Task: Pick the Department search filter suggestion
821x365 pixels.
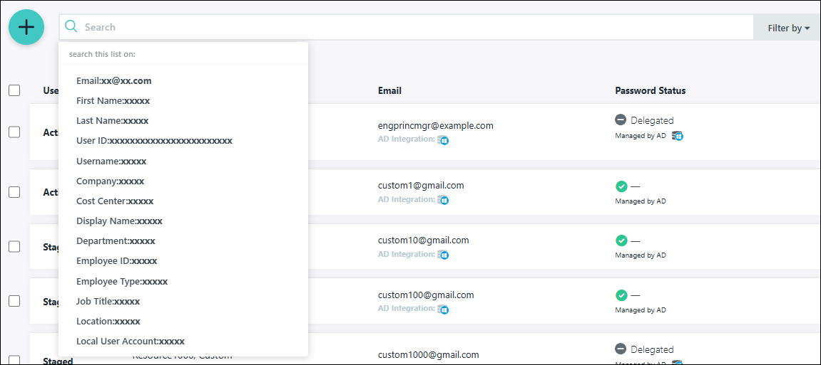Action: coord(116,241)
